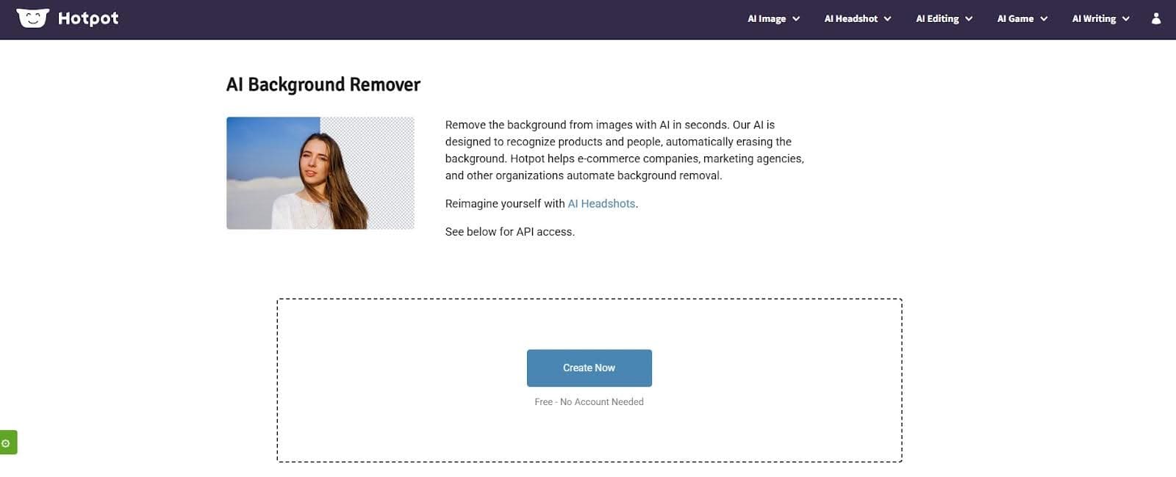Select the AI Game menu label
The width and height of the screenshot is (1176, 477).
[1015, 19]
